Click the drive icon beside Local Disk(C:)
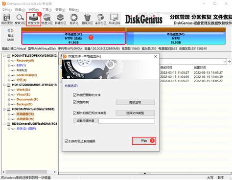Screen dimensions: 232x180 13,75
